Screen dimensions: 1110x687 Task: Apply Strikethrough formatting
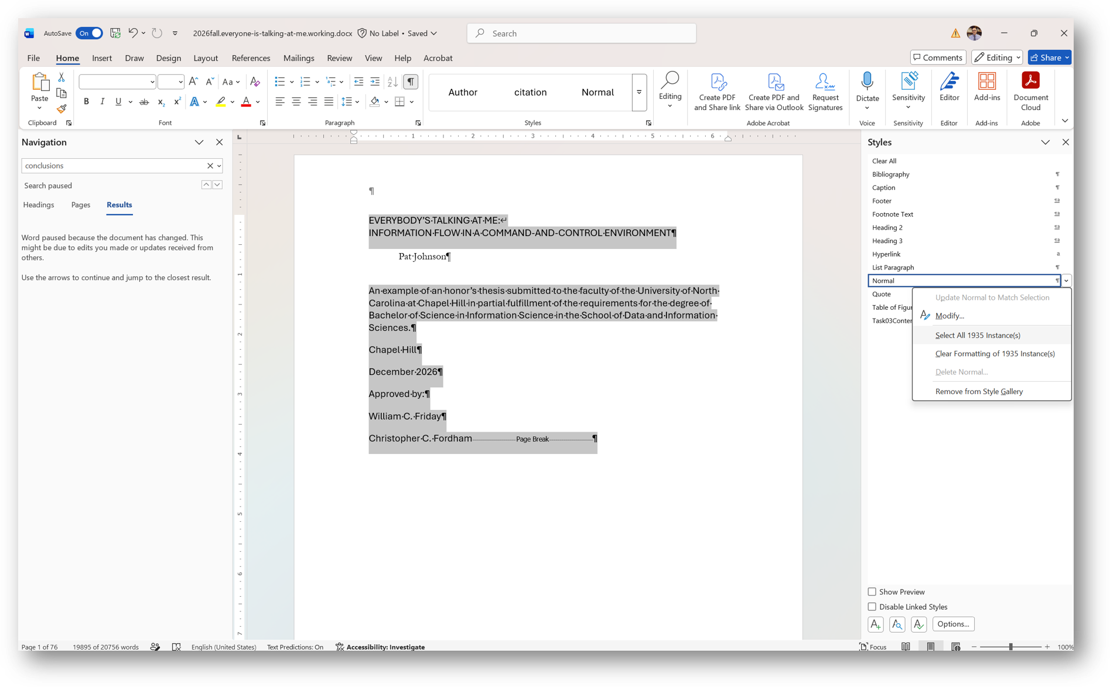click(144, 102)
